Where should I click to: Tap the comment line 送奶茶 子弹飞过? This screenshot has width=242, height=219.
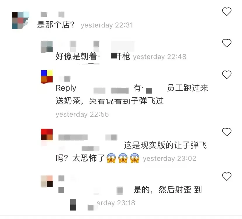[110, 101]
